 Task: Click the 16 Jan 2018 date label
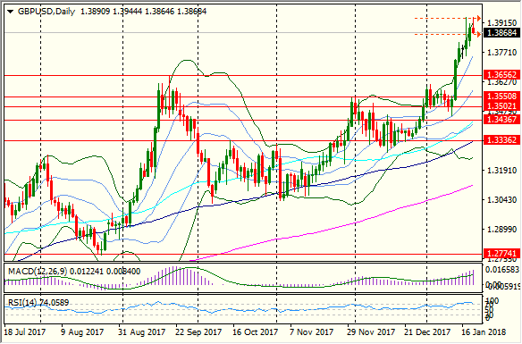tap(483, 332)
